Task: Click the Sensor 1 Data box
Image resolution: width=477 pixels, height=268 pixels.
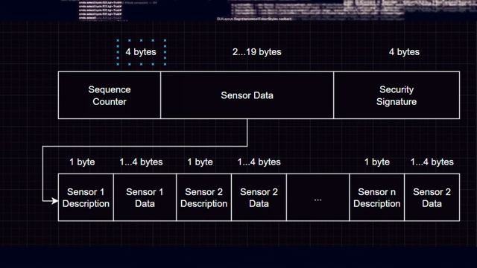Action: 145,197
